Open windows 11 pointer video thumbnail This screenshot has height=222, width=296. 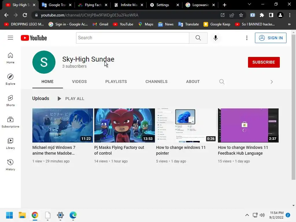[x=186, y=125]
